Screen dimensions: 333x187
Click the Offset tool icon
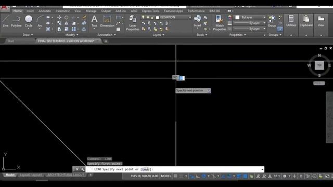click(84, 29)
